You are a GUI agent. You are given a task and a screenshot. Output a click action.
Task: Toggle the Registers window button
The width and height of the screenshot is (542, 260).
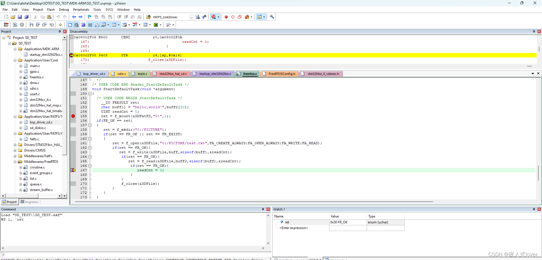90,25
